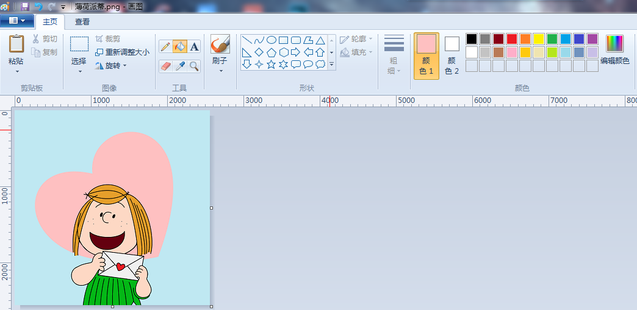Choose the Five-point star shape
The image size is (637, 310).
pos(271,64)
